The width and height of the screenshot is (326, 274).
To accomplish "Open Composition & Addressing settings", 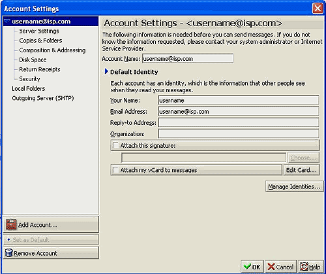I will pyautogui.click(x=52, y=50).
